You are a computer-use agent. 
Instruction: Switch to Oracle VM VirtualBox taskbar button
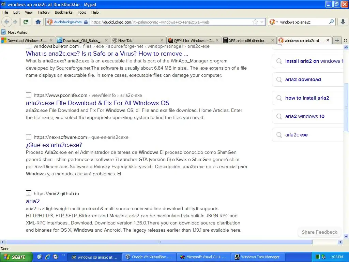coord(149,257)
